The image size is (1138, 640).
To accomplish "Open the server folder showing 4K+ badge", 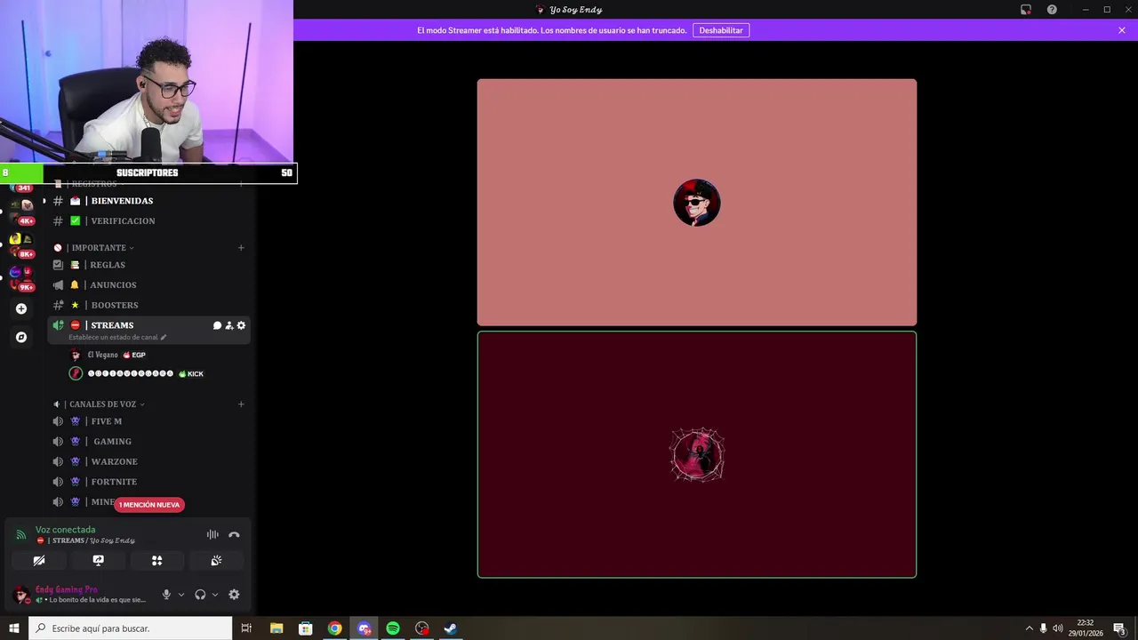I will coord(21,212).
